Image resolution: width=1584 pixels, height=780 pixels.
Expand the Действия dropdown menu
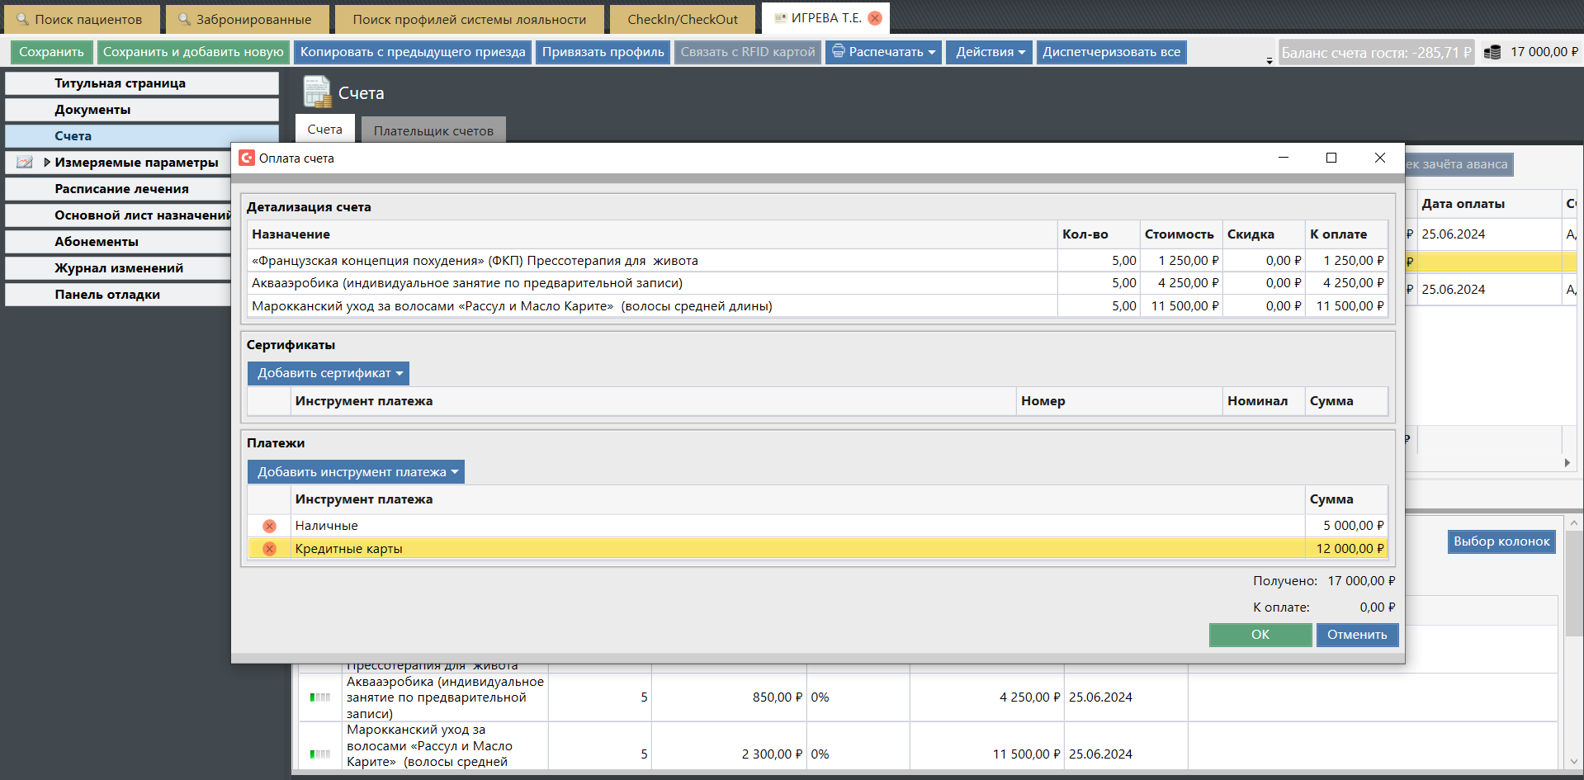989,52
